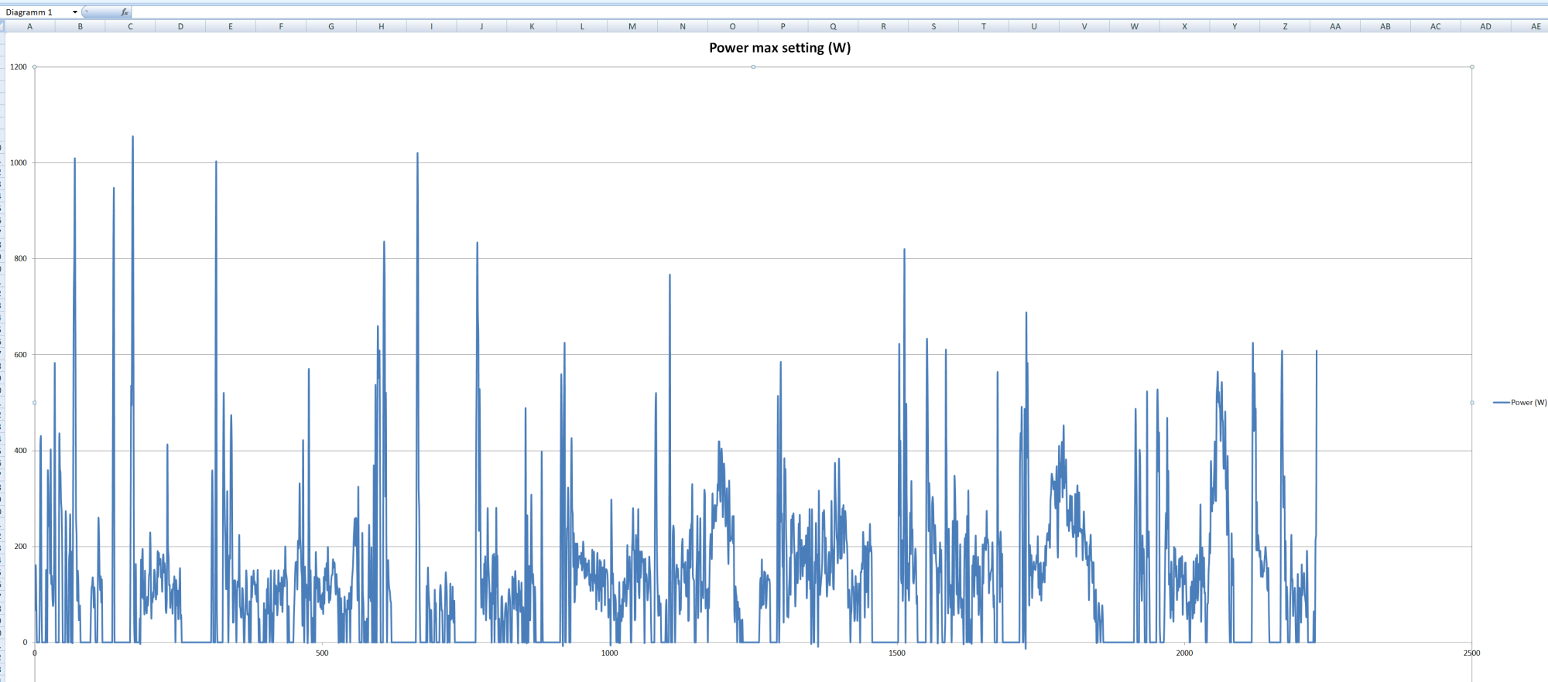This screenshot has height=682, width=1548.
Task: Click the plot area top-middle resize handle
Action: (753, 67)
